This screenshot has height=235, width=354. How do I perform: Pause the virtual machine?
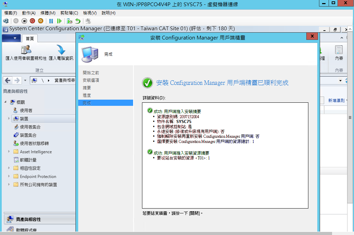[51, 21]
